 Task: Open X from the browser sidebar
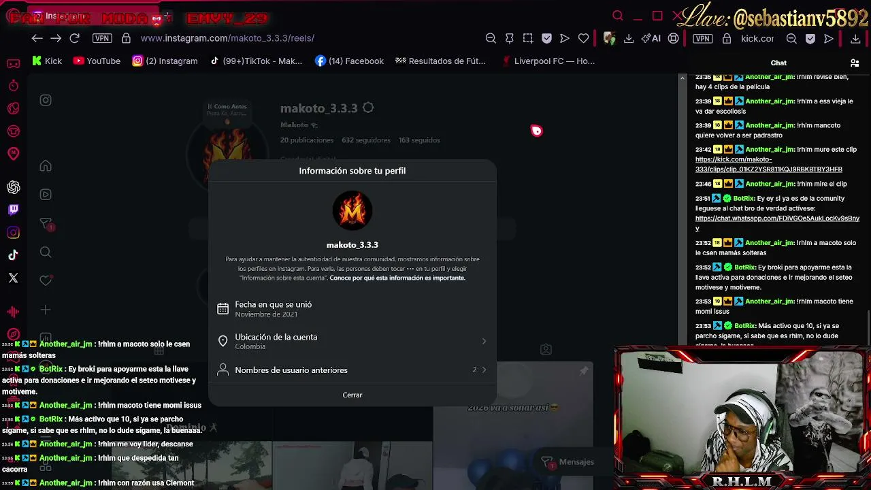pos(14,278)
